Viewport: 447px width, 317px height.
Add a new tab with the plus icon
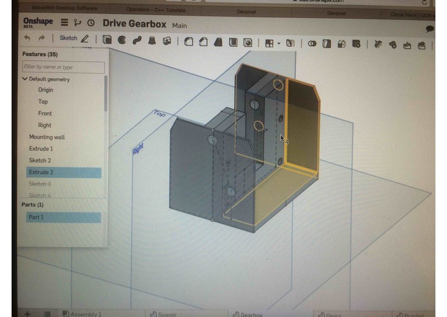28,314
